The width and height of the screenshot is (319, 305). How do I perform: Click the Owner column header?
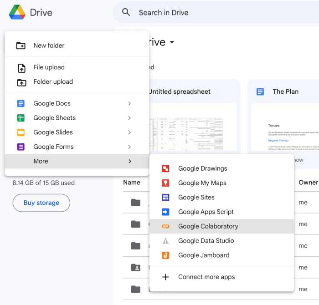coord(308,183)
